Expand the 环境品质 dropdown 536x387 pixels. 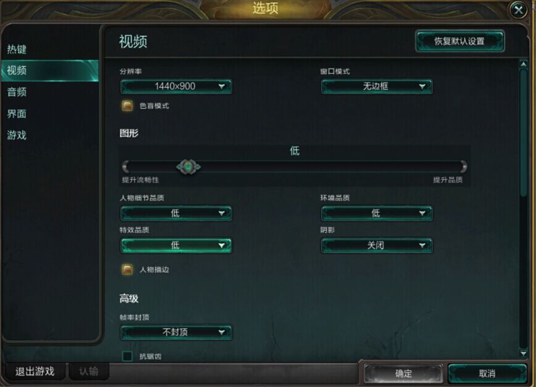pyautogui.click(x=376, y=213)
